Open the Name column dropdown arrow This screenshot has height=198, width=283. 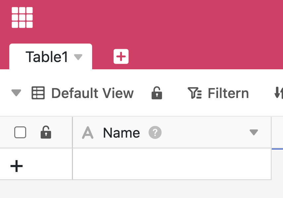click(254, 133)
